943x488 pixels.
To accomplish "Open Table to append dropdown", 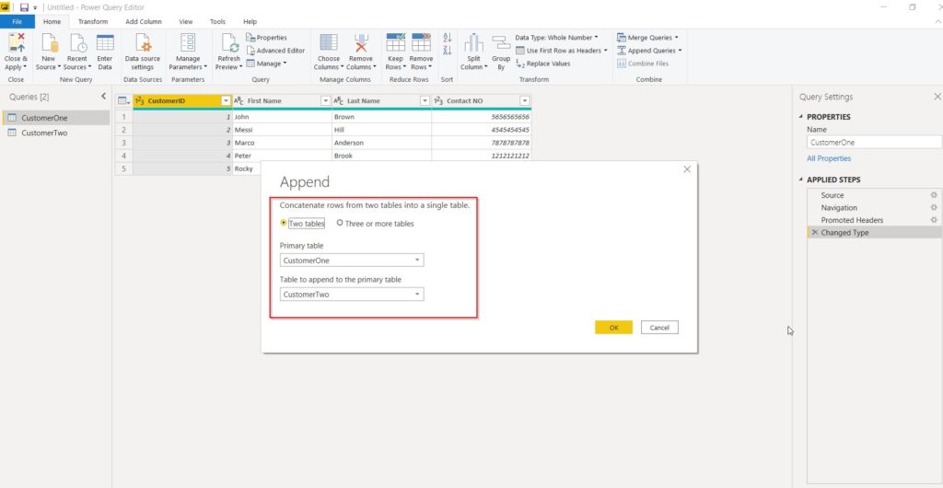I will pyautogui.click(x=352, y=295).
